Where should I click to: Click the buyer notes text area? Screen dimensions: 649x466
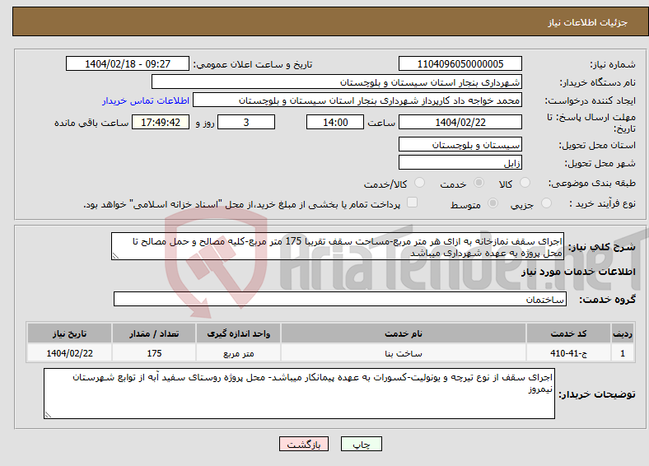tap(299, 394)
